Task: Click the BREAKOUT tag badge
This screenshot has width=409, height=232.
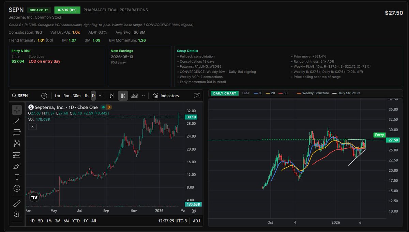Action: (39, 10)
